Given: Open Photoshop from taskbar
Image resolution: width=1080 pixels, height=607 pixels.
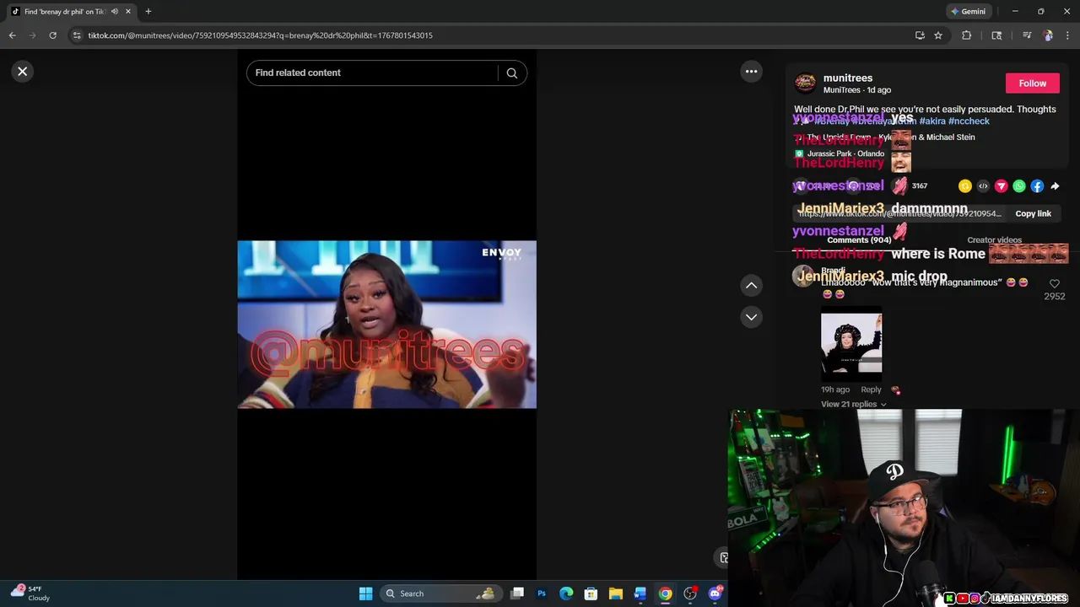Looking at the screenshot, I should pyautogui.click(x=542, y=594).
